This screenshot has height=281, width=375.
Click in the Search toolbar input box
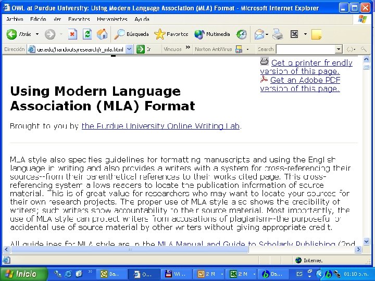306,49
